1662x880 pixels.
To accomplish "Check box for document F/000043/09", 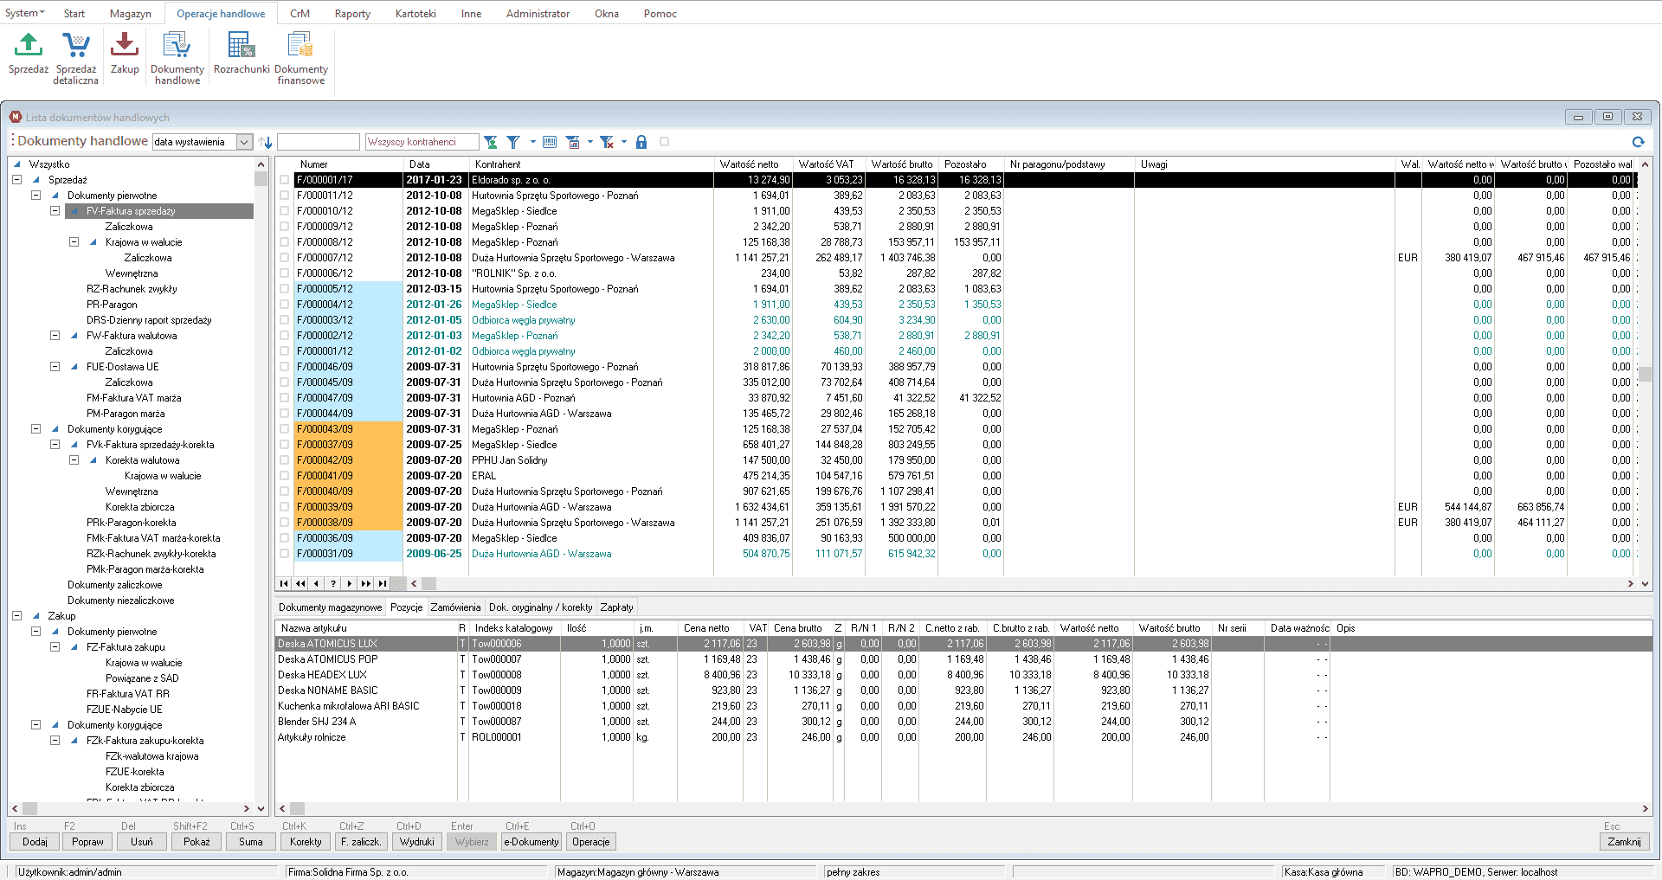I will point(285,429).
